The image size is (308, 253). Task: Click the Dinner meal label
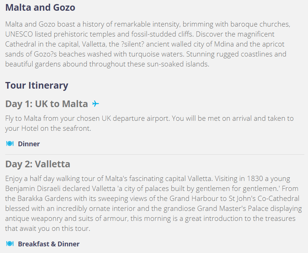click(29, 144)
